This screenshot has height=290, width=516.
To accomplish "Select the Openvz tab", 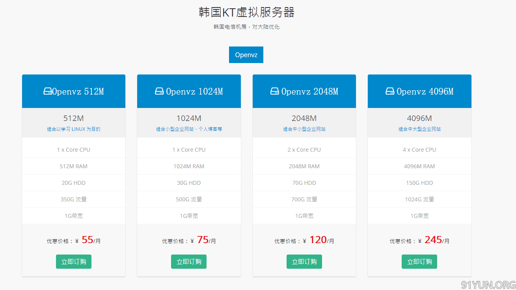I will pos(246,55).
